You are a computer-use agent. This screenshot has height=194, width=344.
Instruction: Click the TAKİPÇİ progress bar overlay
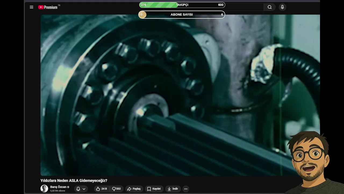pos(182,5)
